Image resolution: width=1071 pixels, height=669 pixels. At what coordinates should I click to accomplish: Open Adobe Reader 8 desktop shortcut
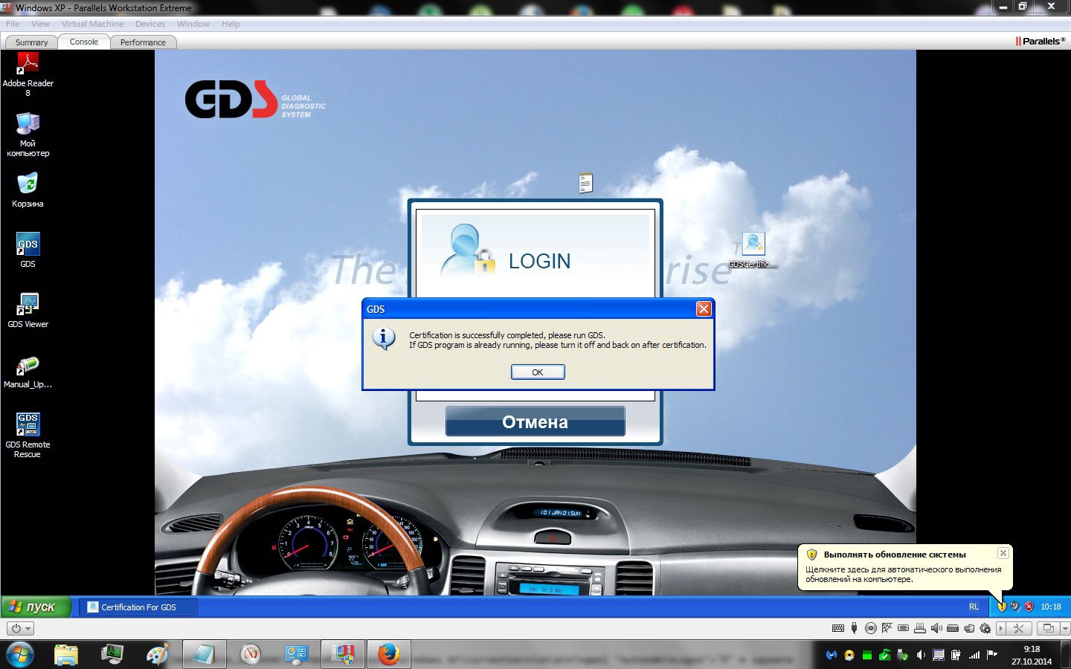pyautogui.click(x=28, y=74)
